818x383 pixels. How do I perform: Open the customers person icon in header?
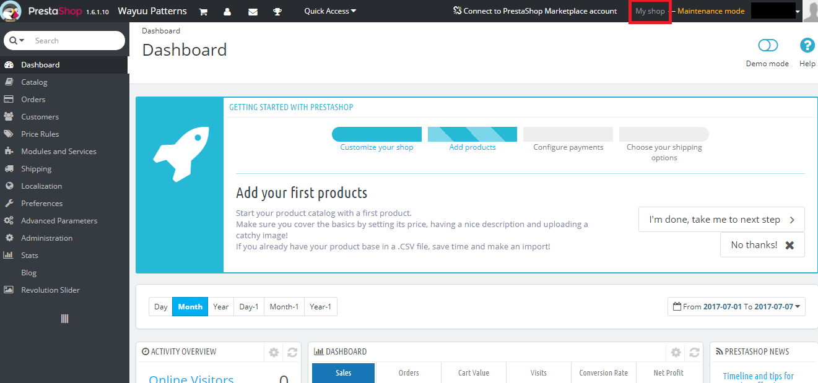click(x=227, y=11)
